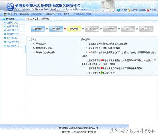
Task: Click the arrow bullet icon beside 查看报考信息
Action: point(5,26)
